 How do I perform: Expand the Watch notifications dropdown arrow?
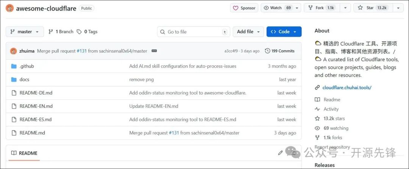pyautogui.click(x=297, y=8)
